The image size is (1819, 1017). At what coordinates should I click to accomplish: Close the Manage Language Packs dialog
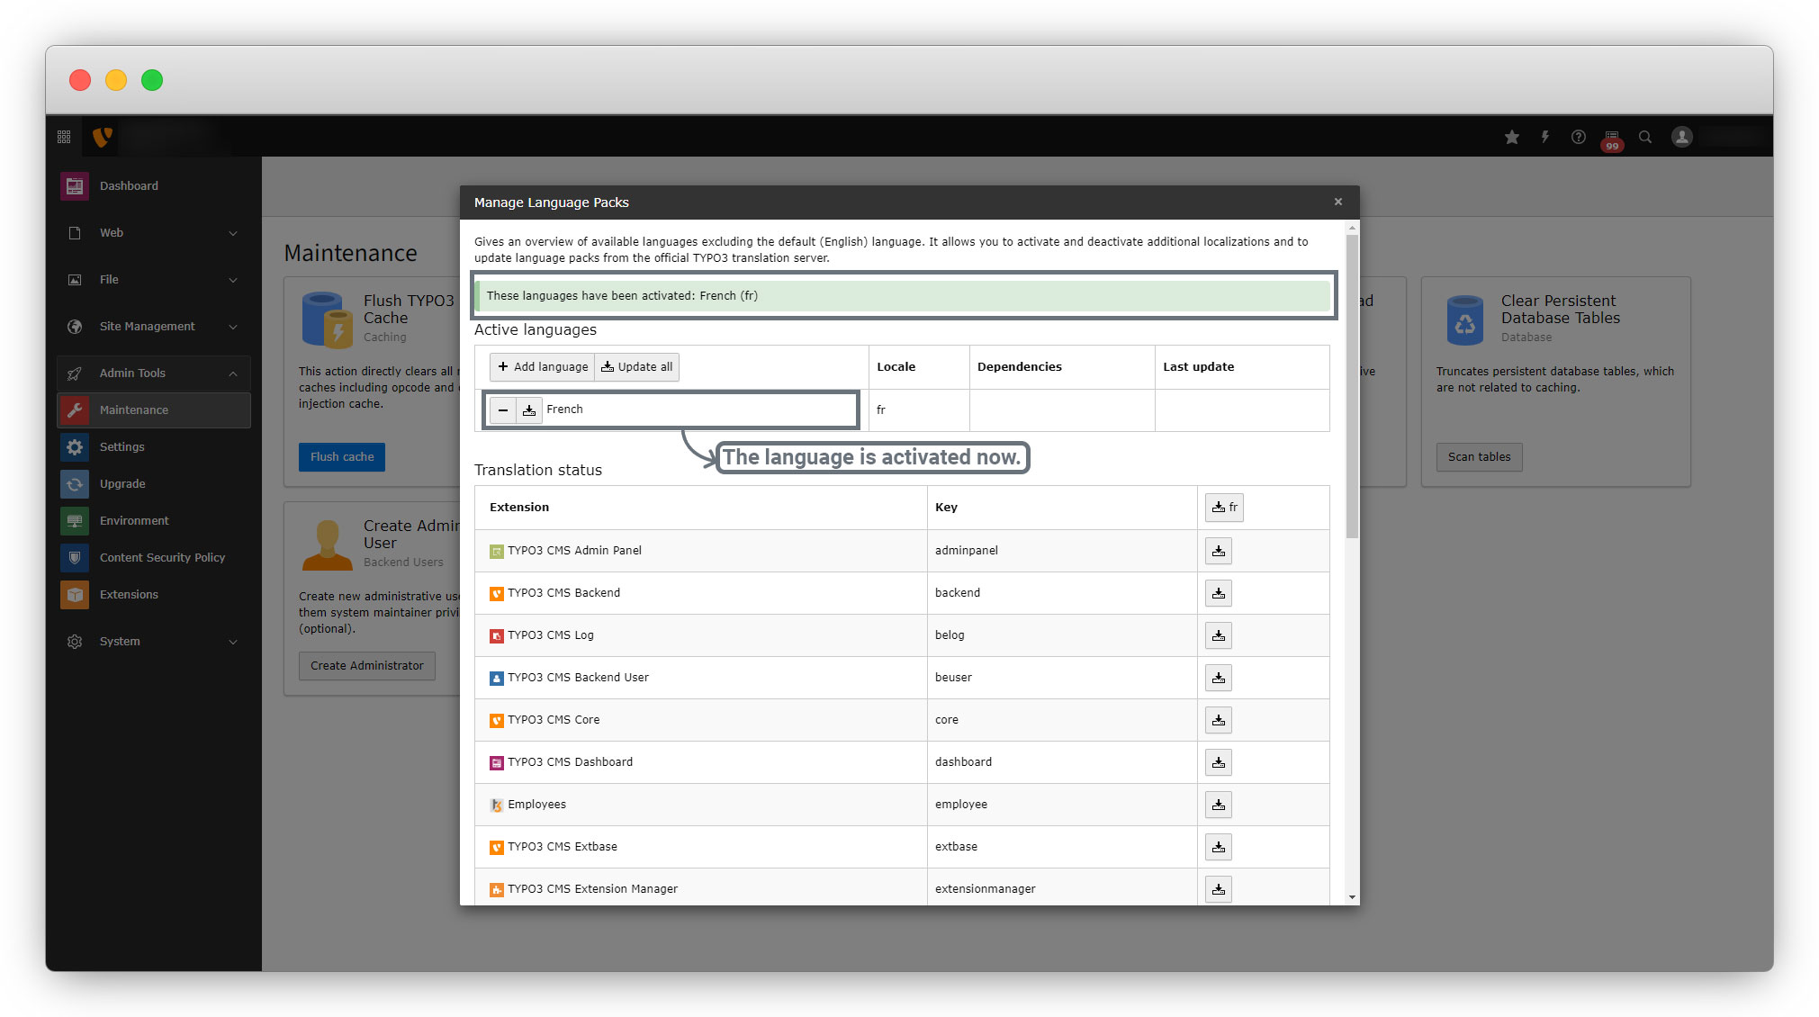point(1337,202)
